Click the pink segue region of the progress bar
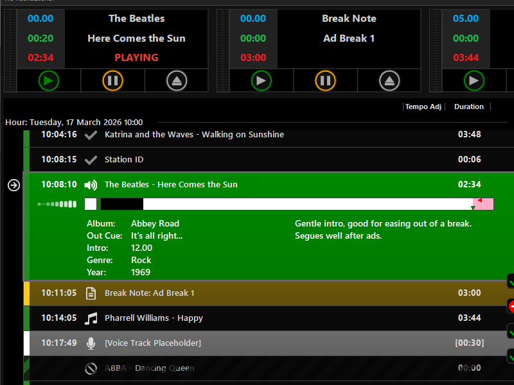 (483, 204)
